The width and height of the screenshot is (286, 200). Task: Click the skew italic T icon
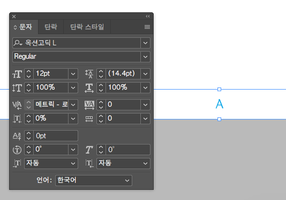click(x=89, y=150)
